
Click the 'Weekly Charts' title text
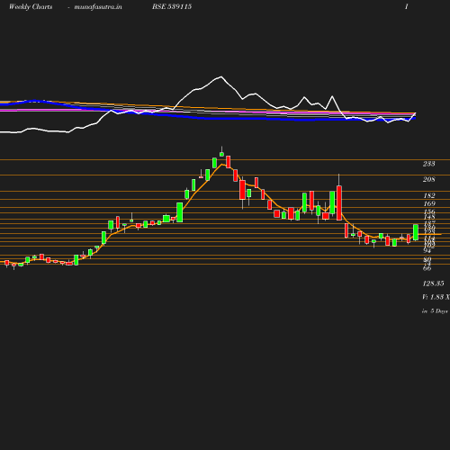[x=31, y=7]
